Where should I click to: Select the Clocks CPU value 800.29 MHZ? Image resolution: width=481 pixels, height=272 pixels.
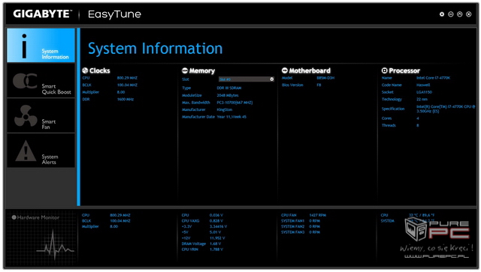click(127, 78)
